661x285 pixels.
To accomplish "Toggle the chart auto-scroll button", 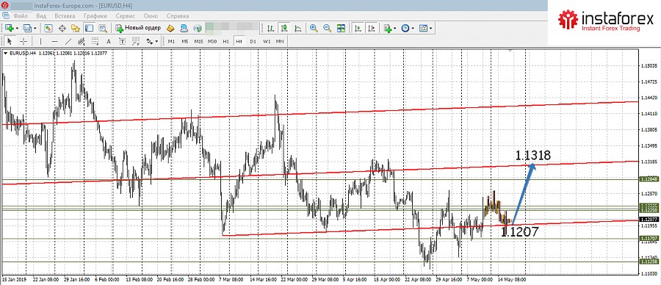I will coord(358,28).
